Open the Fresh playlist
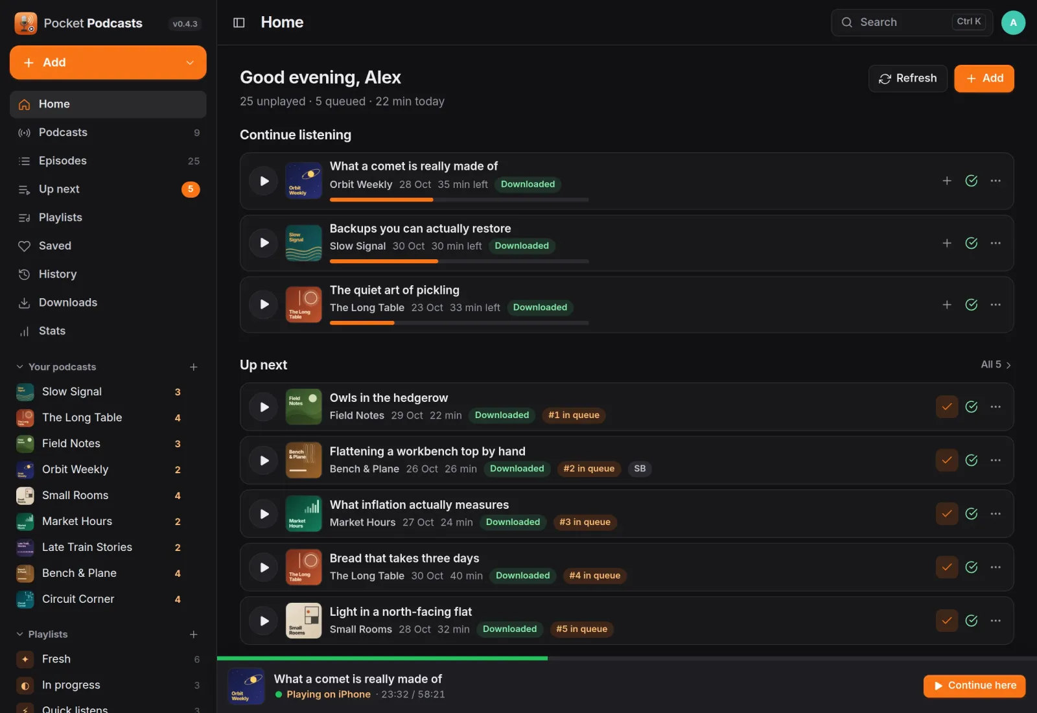 (108, 659)
